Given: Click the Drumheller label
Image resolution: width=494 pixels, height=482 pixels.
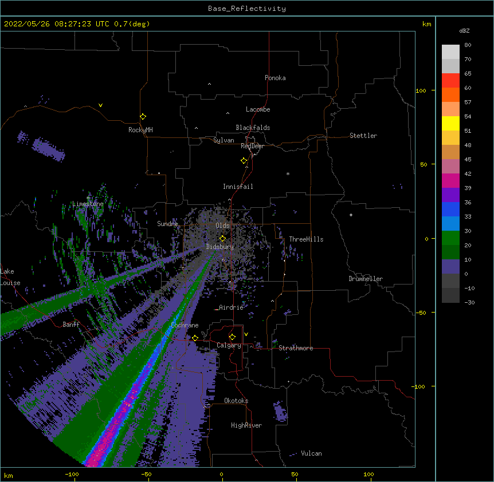Looking at the screenshot, I should tap(366, 279).
